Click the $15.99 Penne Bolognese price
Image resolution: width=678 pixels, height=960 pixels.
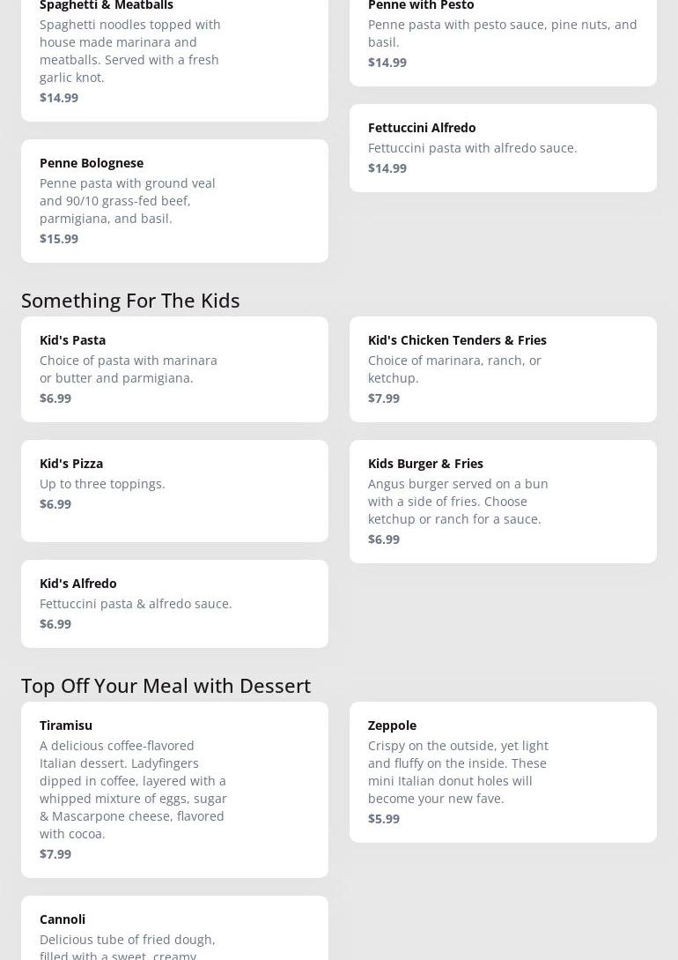point(59,239)
